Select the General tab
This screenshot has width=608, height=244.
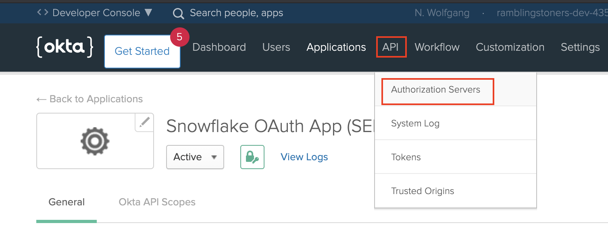(66, 202)
